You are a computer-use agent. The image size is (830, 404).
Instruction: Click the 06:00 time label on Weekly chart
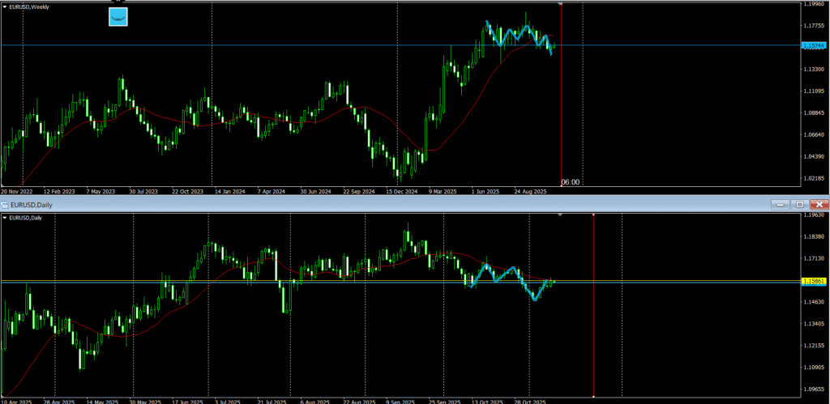[x=570, y=182]
